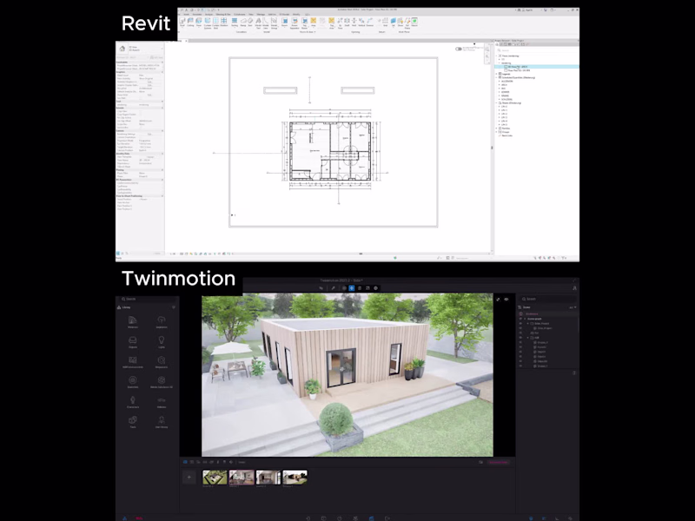Open the Modify ribbon tab
The height and width of the screenshot is (521, 695).
point(296,14)
